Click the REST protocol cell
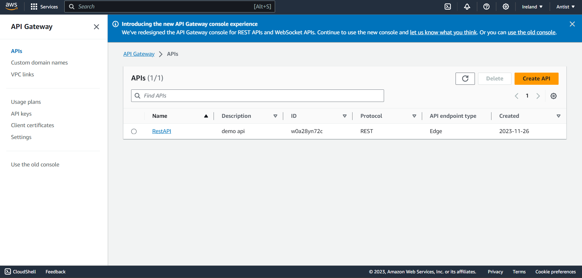The height and width of the screenshot is (278, 582). coord(367,131)
